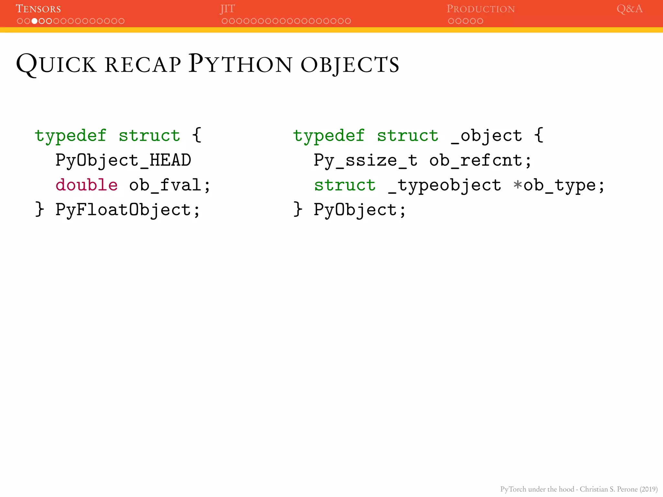Click the first Production slide dot

tap(451, 21)
